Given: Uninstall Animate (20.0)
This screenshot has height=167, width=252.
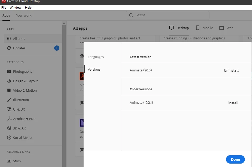Looking at the screenshot, I should click(x=231, y=70).
